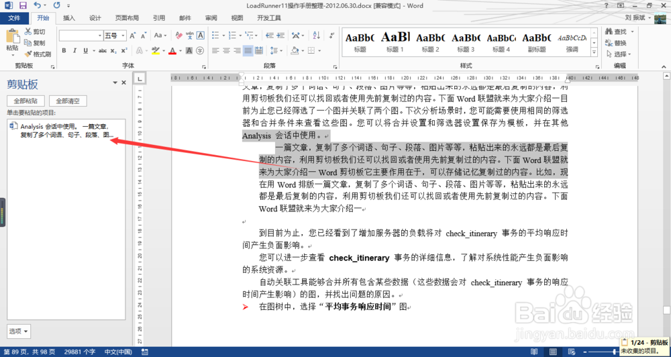Screen dimensions: 671x357
Task: Click the Cut (剪切) command
Action: click(35, 32)
